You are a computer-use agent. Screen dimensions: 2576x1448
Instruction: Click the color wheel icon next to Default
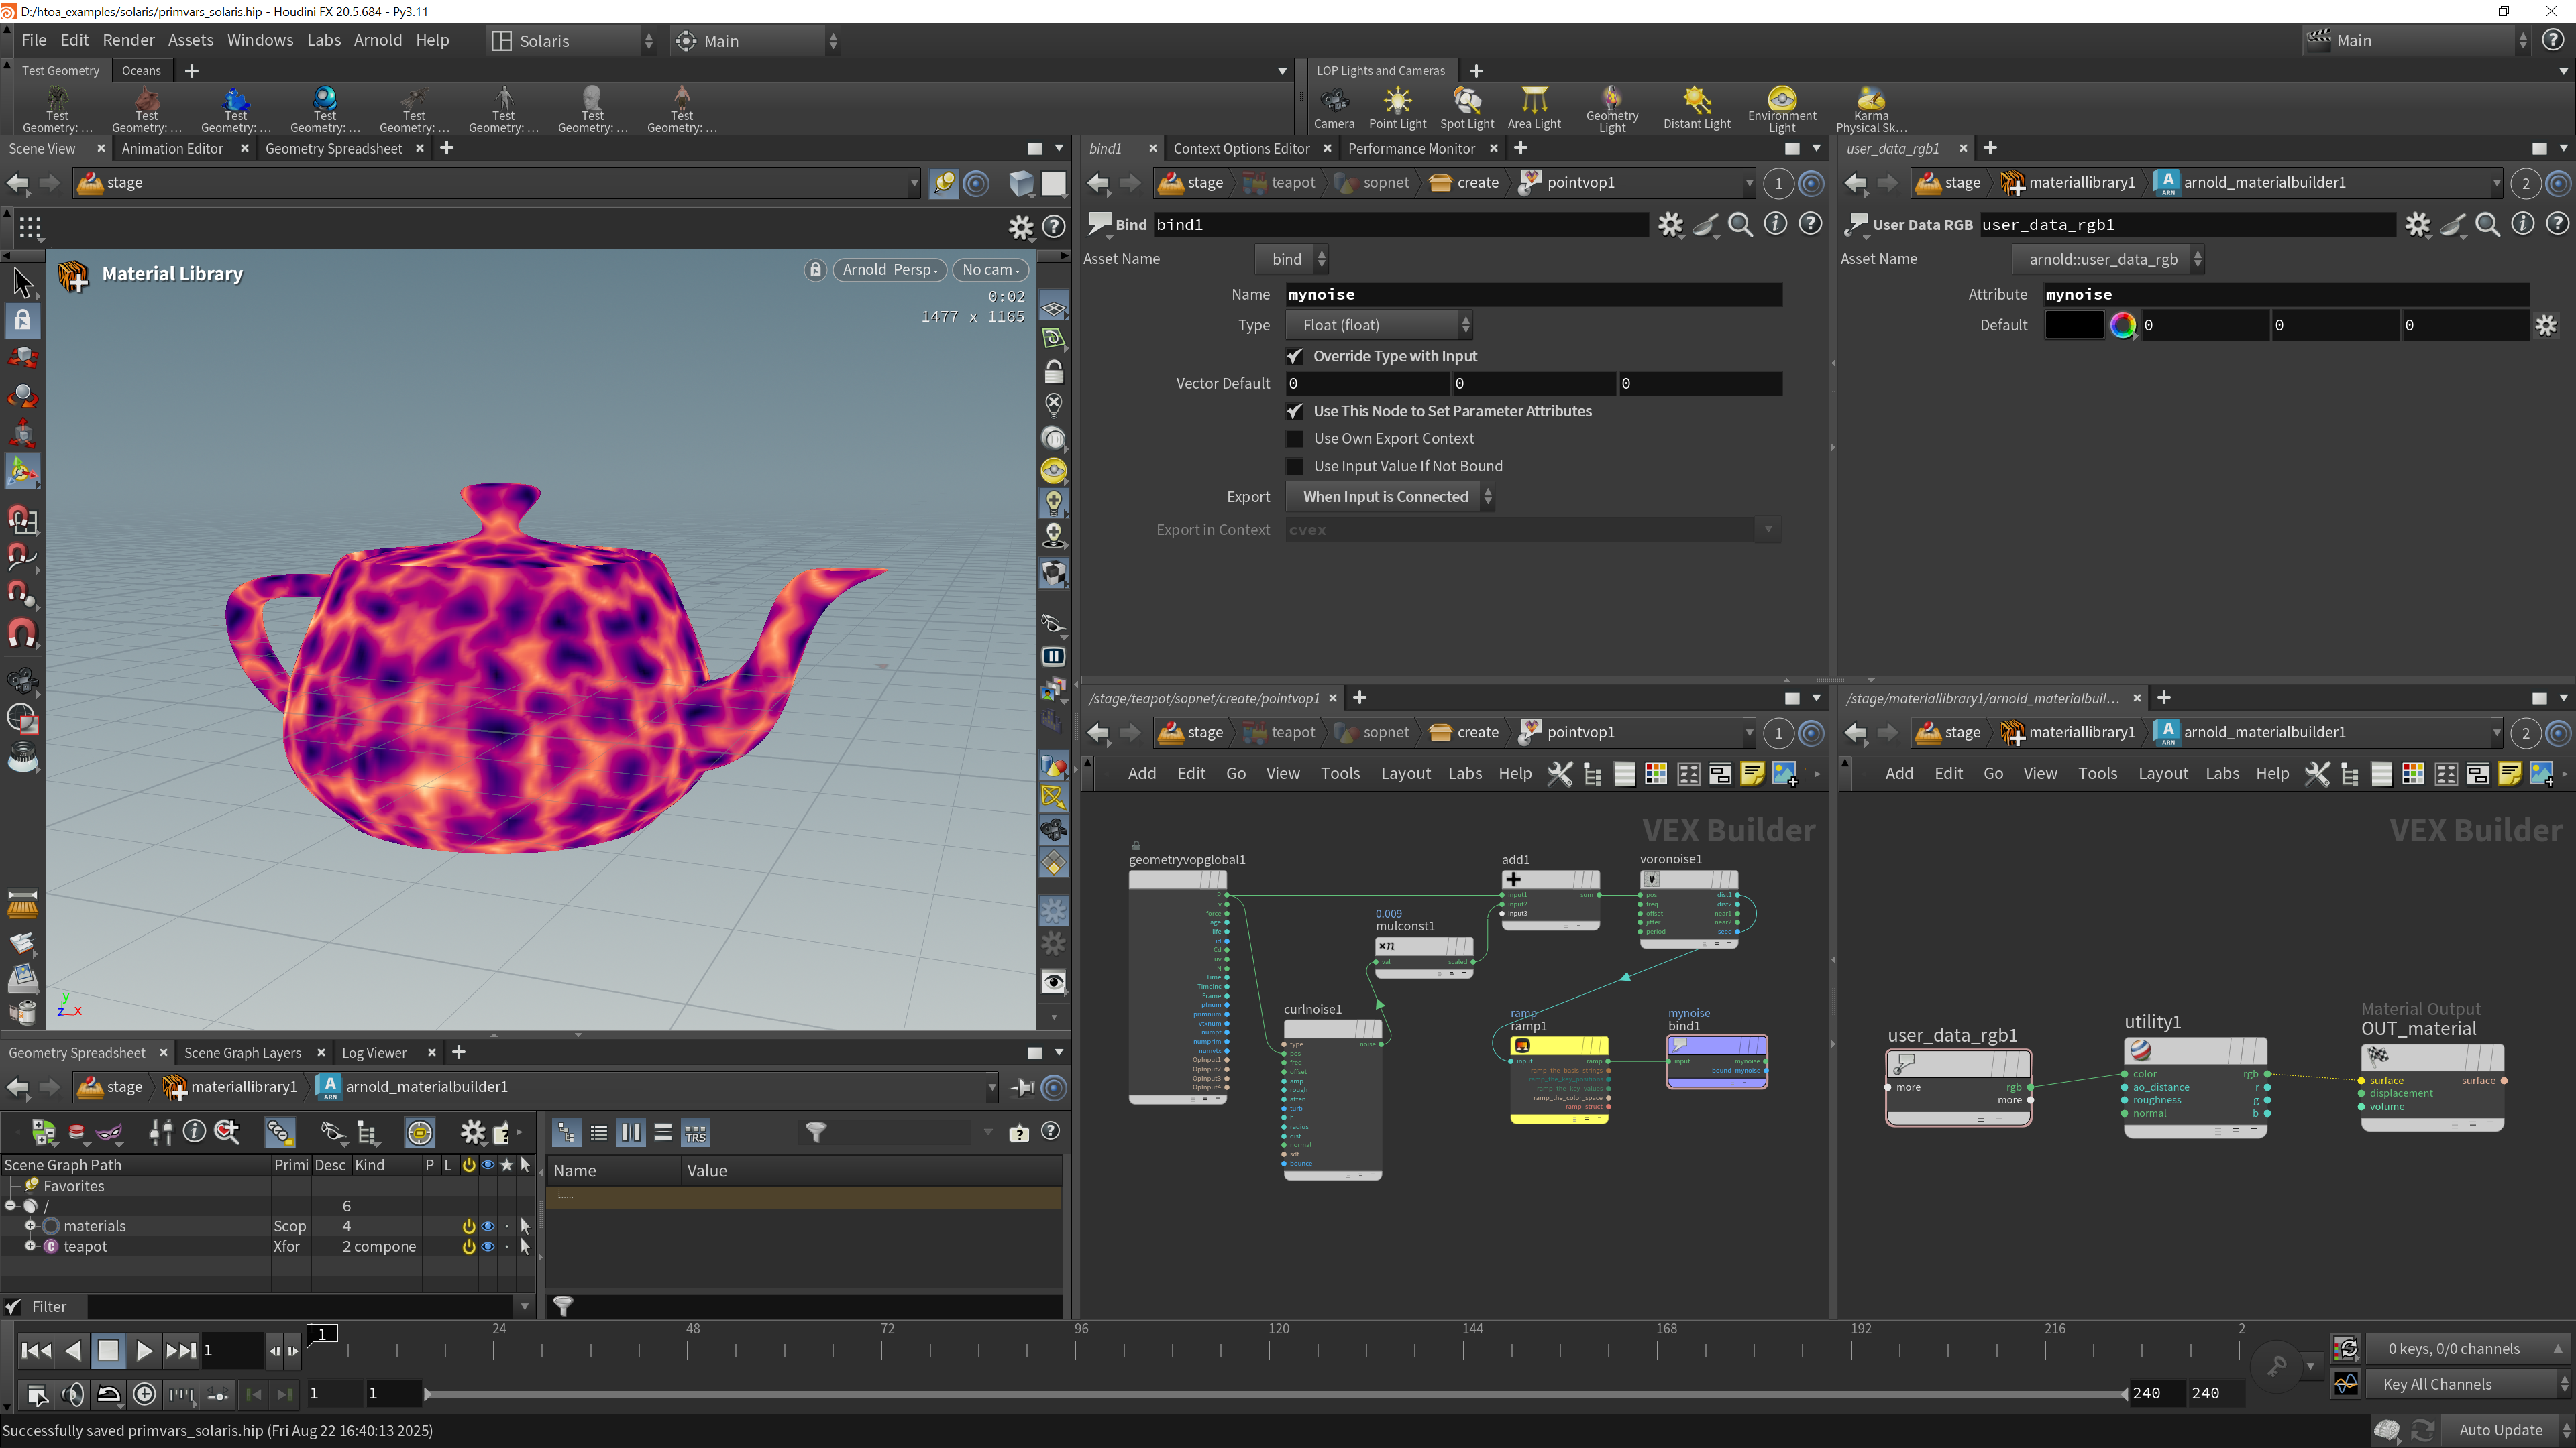point(2122,324)
